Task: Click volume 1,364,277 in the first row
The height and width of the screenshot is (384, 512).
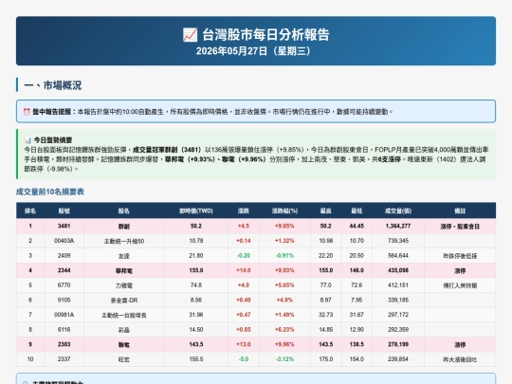Action: coord(398,226)
